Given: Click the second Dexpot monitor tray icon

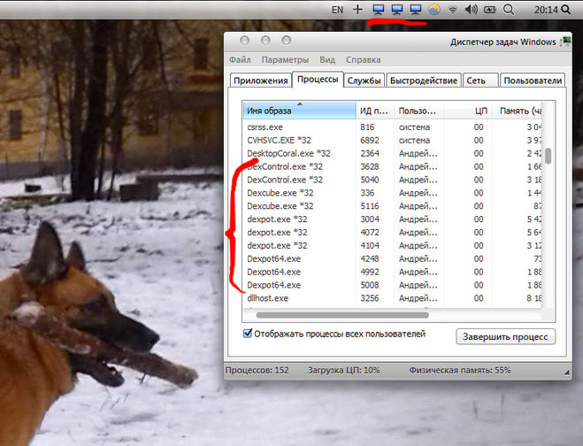Looking at the screenshot, I should coord(396,10).
